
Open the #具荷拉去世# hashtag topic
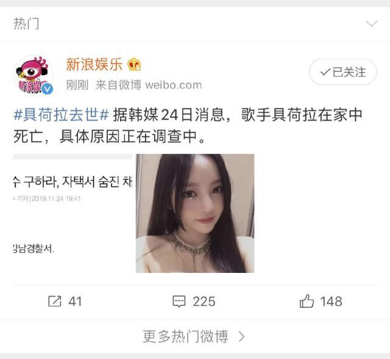[61, 115]
